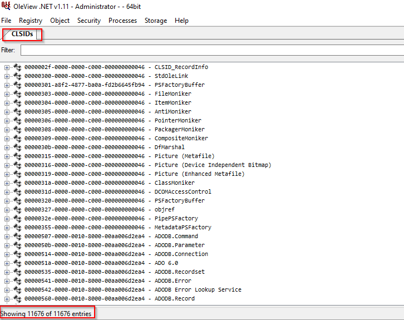Click the icon next to DCOMAccessControl

(17, 192)
